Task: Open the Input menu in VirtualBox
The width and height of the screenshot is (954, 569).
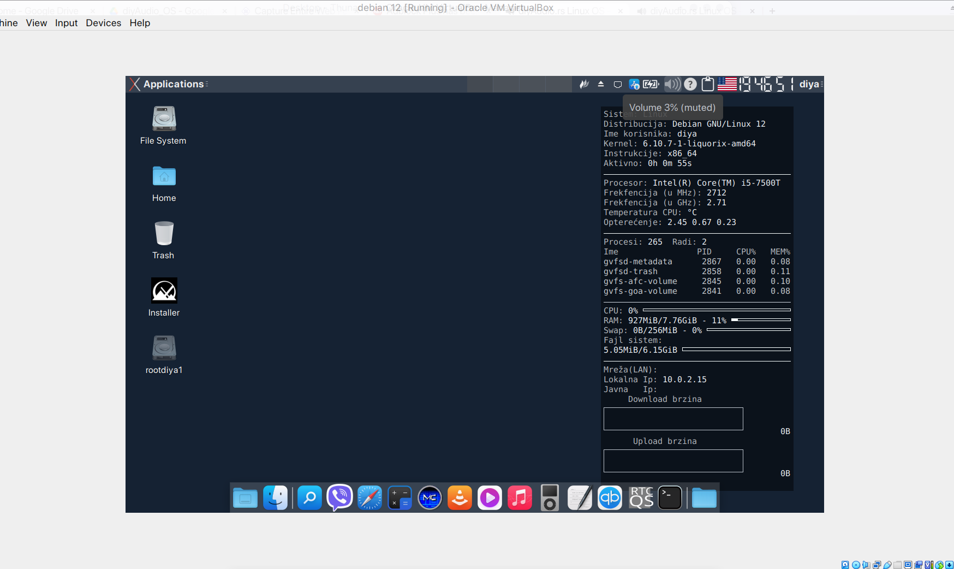Action: point(66,23)
